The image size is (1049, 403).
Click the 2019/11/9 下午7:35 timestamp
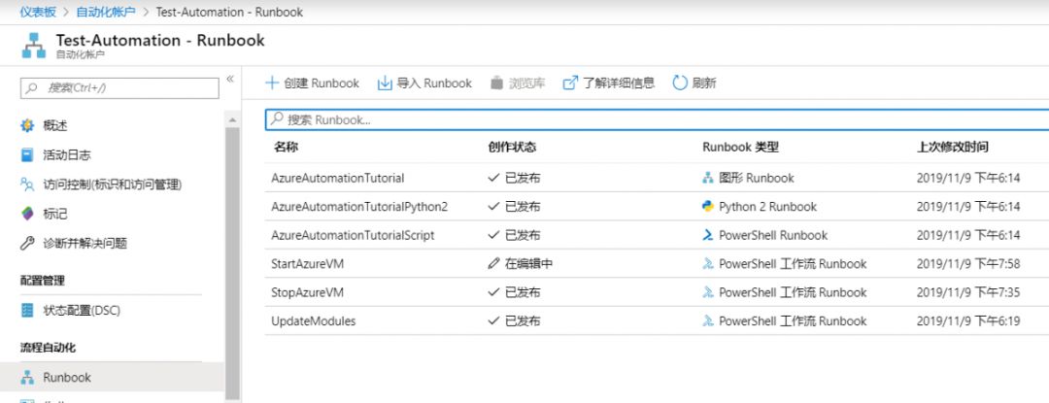click(968, 292)
